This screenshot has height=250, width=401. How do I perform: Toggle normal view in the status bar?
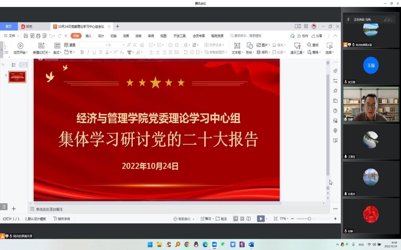click(235, 219)
